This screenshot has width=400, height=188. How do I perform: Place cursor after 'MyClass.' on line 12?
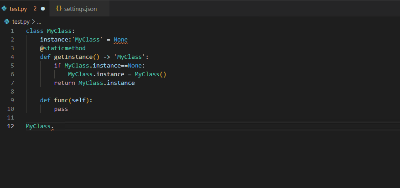(x=54, y=126)
